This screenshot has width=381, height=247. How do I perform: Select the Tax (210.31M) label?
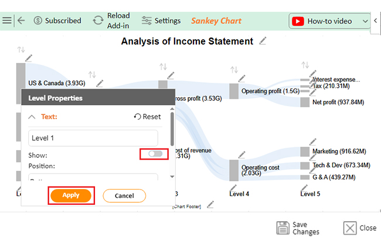331,86
